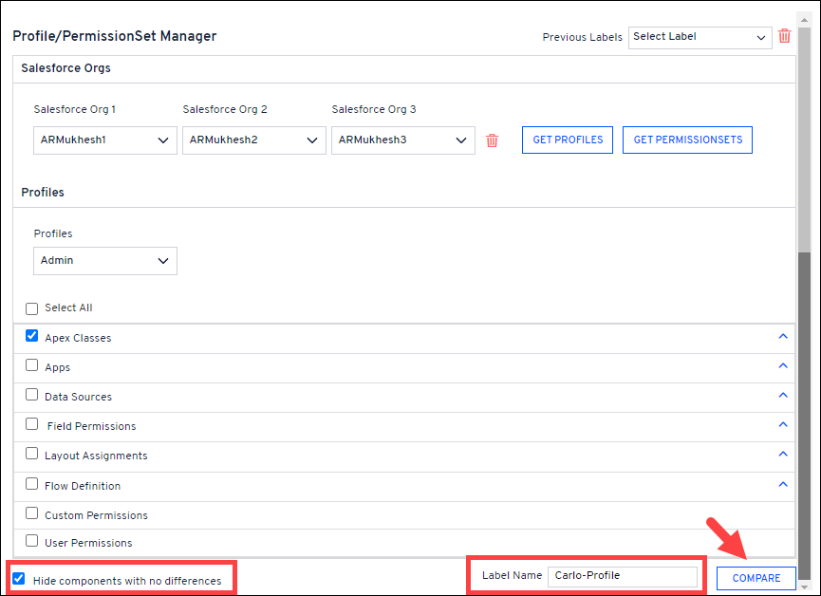Open the Profiles Admin dropdown
Viewport: 821px width, 596px height.
(104, 261)
